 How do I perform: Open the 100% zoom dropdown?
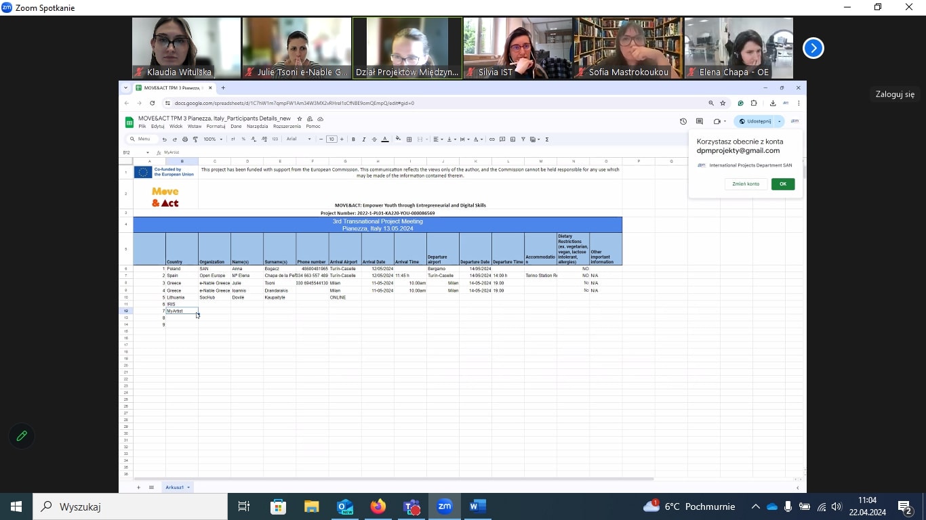tap(213, 139)
